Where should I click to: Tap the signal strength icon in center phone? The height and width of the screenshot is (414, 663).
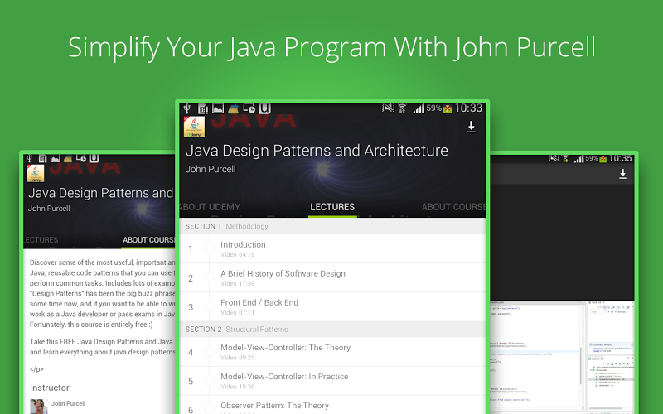[419, 109]
